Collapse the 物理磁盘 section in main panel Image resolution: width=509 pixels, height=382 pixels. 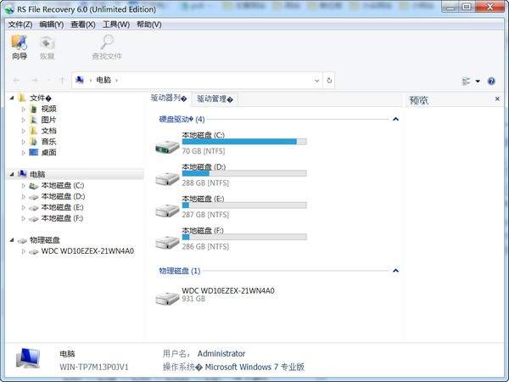click(395, 271)
